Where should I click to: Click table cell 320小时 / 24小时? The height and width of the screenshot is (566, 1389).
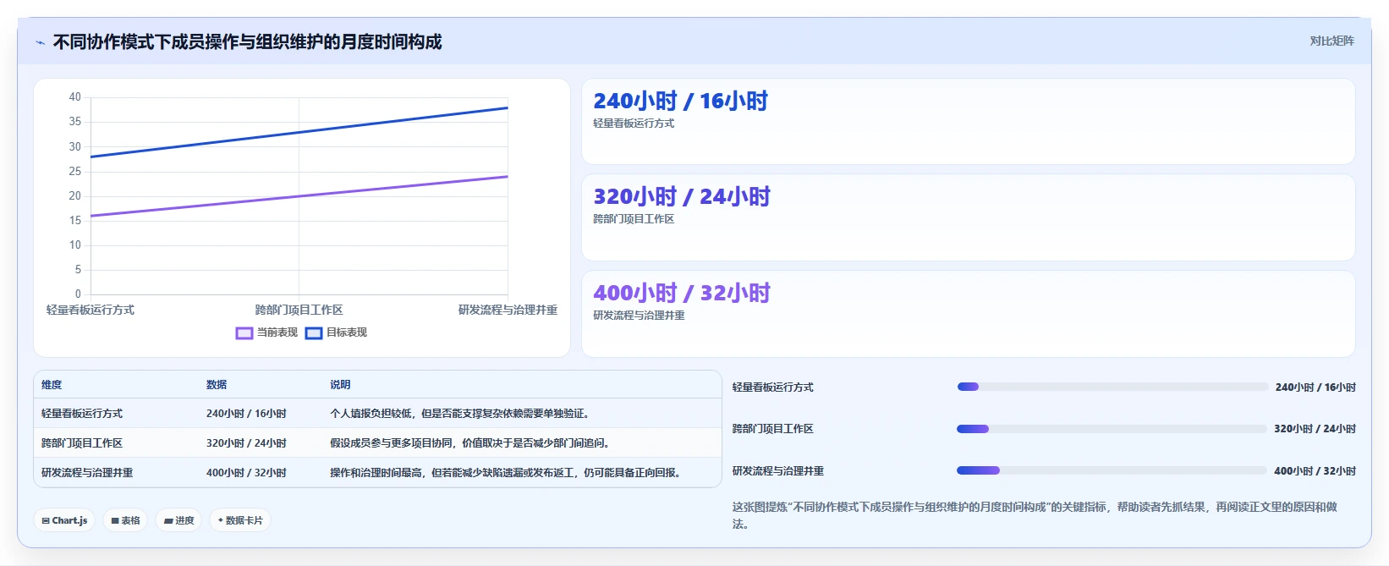tap(246, 443)
